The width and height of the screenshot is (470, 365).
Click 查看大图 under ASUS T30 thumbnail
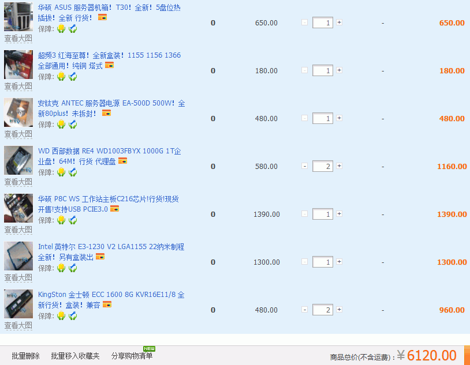click(x=18, y=38)
